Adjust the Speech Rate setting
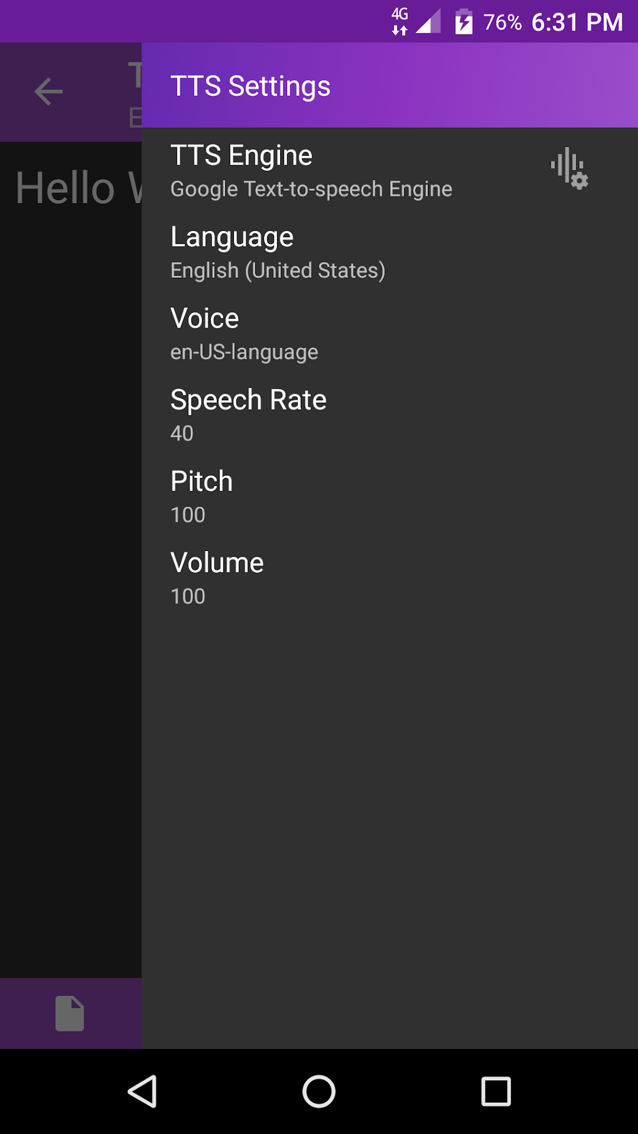The image size is (638, 1134). click(x=248, y=400)
